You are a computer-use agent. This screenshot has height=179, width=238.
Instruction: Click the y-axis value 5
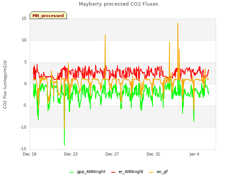point(25,62)
